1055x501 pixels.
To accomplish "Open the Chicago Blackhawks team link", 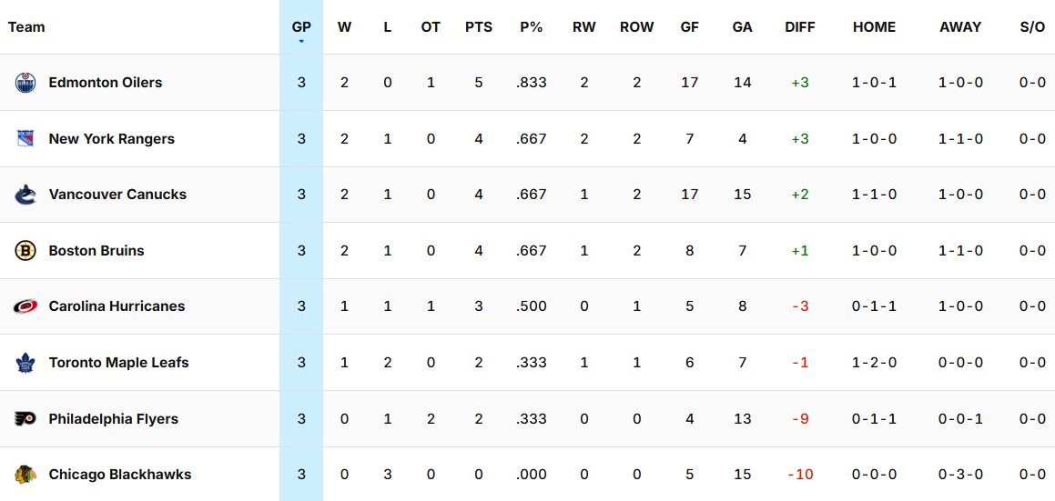I will point(120,474).
